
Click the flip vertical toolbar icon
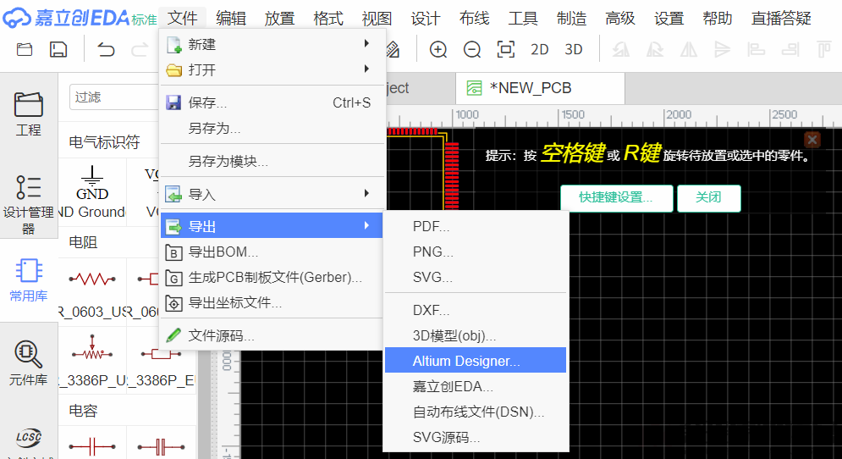tap(722, 50)
